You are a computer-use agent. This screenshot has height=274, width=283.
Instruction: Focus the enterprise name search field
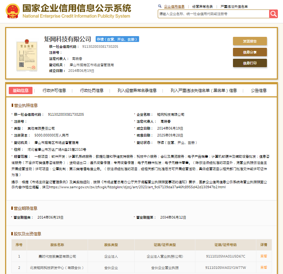point(214,14)
